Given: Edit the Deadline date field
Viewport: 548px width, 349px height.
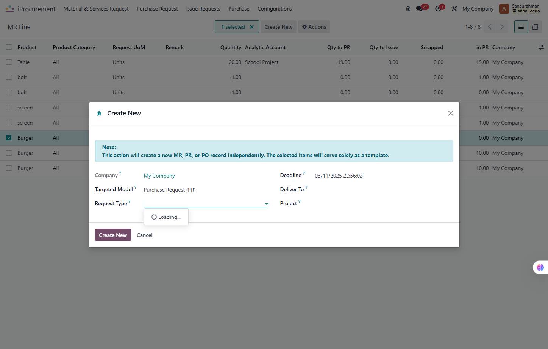Looking at the screenshot, I should coord(339,176).
